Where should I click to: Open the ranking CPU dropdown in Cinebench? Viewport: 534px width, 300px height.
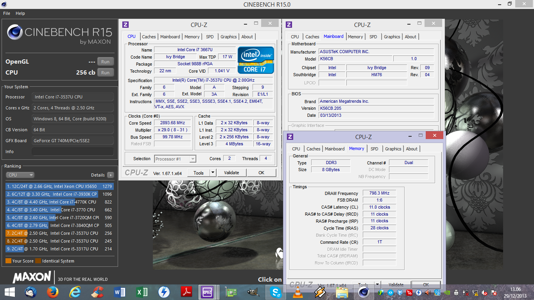click(20, 175)
